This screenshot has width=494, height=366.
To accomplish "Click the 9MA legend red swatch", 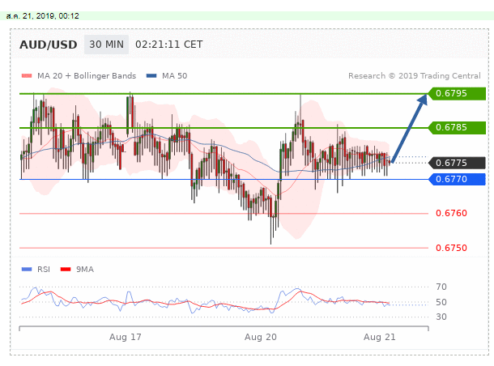I will (66, 270).
